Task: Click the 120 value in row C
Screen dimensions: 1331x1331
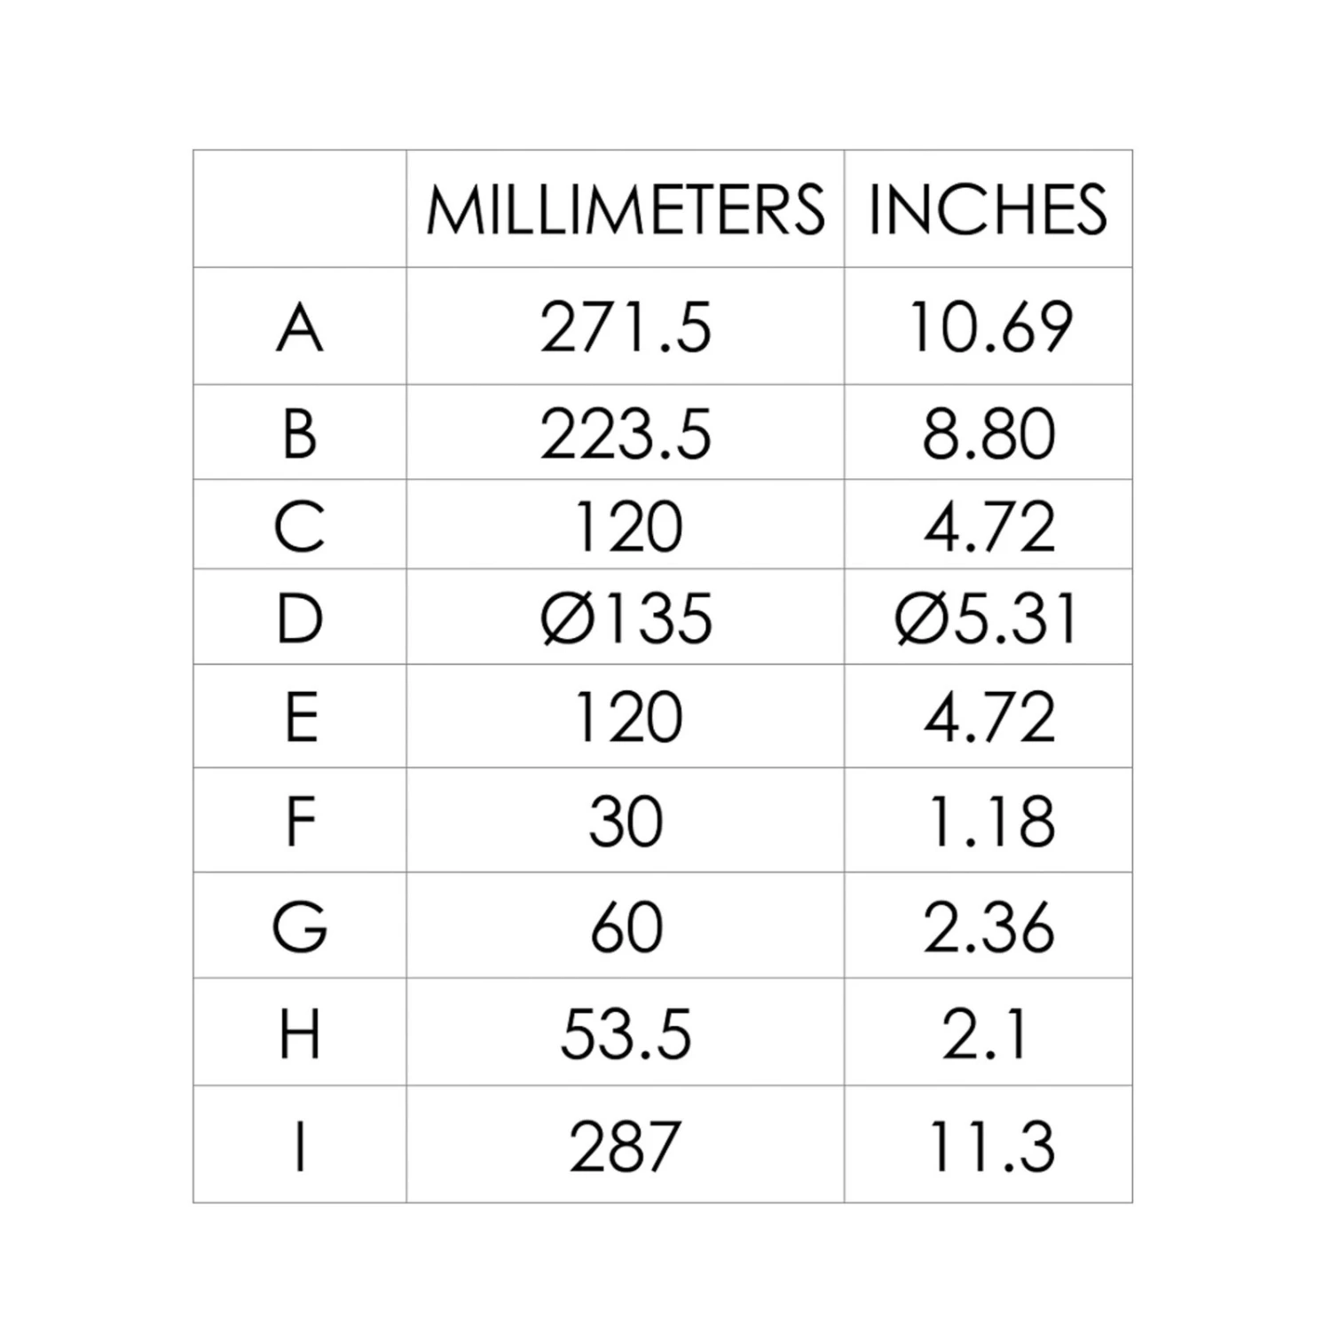Action: click(627, 527)
